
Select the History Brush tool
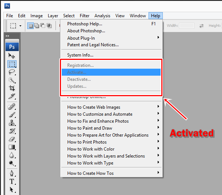tap(12, 131)
